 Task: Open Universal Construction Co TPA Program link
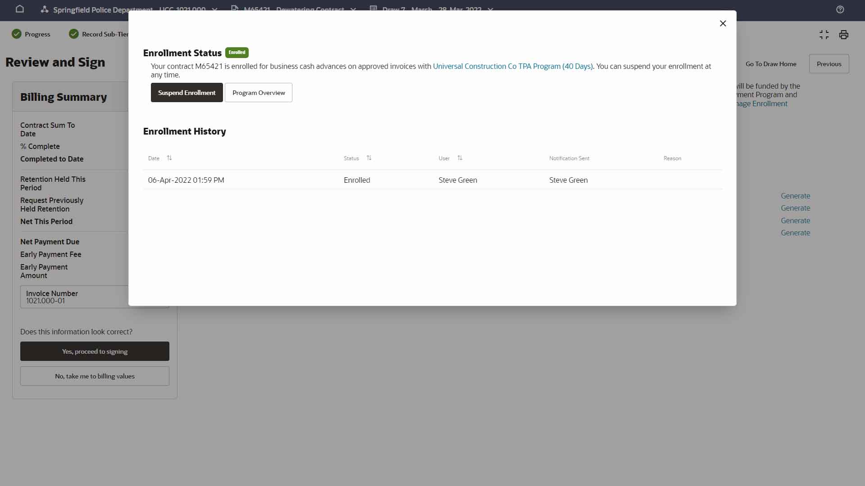pyautogui.click(x=512, y=66)
